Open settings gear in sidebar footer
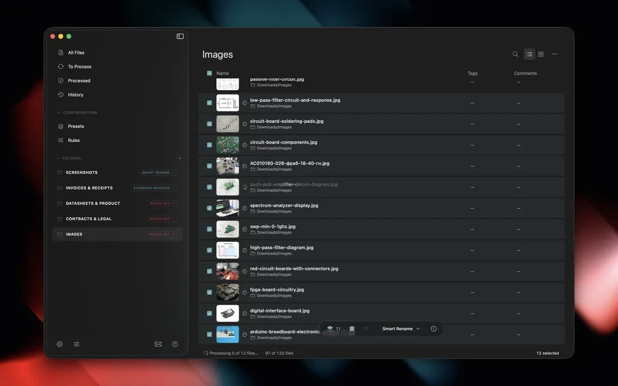 point(60,344)
